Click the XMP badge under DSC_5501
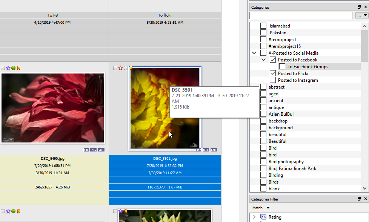Screen dimensions: 369x222 198,150
